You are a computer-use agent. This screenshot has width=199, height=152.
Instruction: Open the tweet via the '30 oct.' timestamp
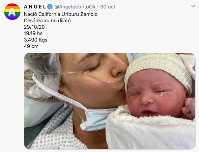pos(108,7)
